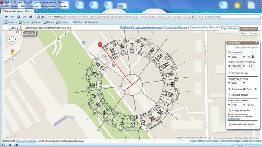The image size is (262, 147).
Task: Open the Правка menu
Action: coord(14,6)
